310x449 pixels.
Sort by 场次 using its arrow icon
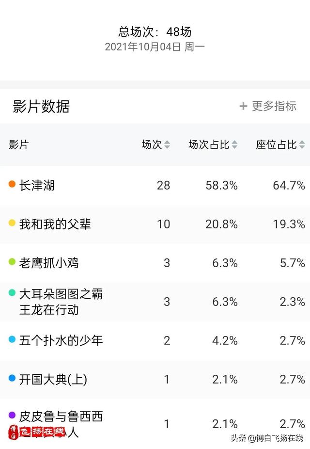(167, 144)
